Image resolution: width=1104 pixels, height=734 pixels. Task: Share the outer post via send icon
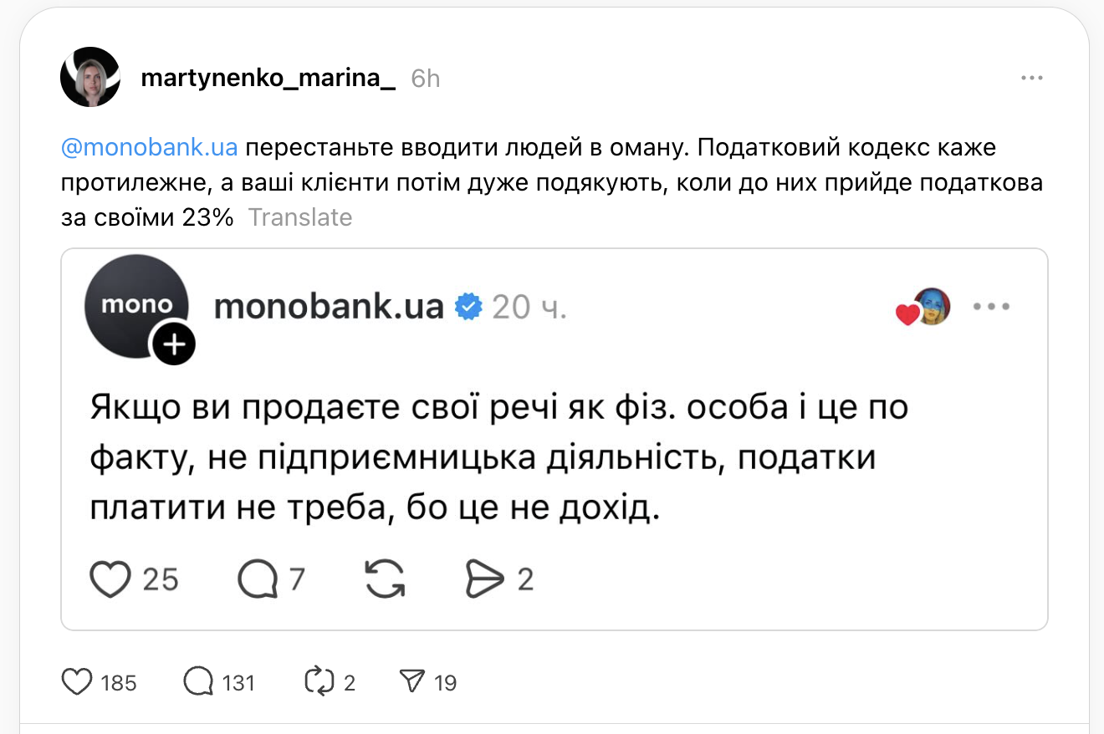tap(412, 682)
